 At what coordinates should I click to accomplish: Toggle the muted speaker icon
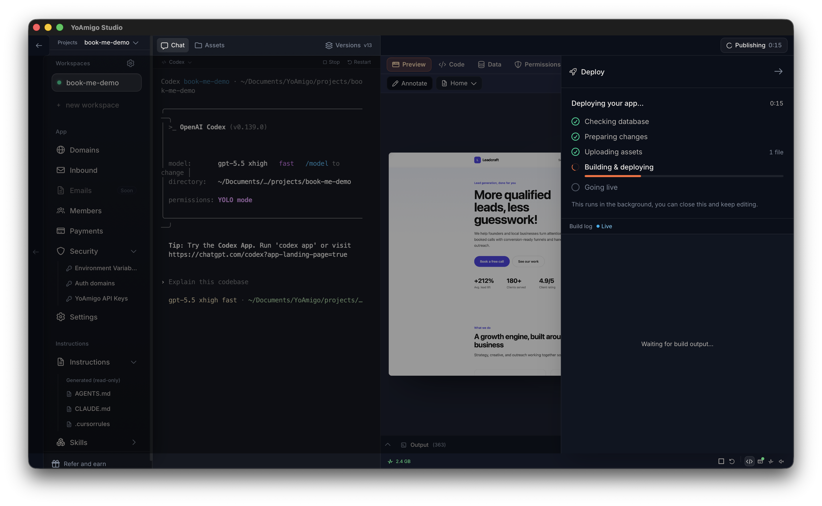coord(781,461)
